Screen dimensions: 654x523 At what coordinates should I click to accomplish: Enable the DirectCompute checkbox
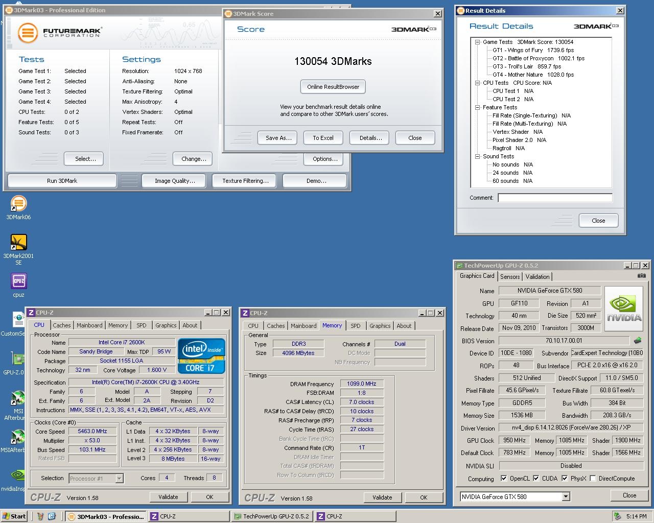[x=593, y=479]
